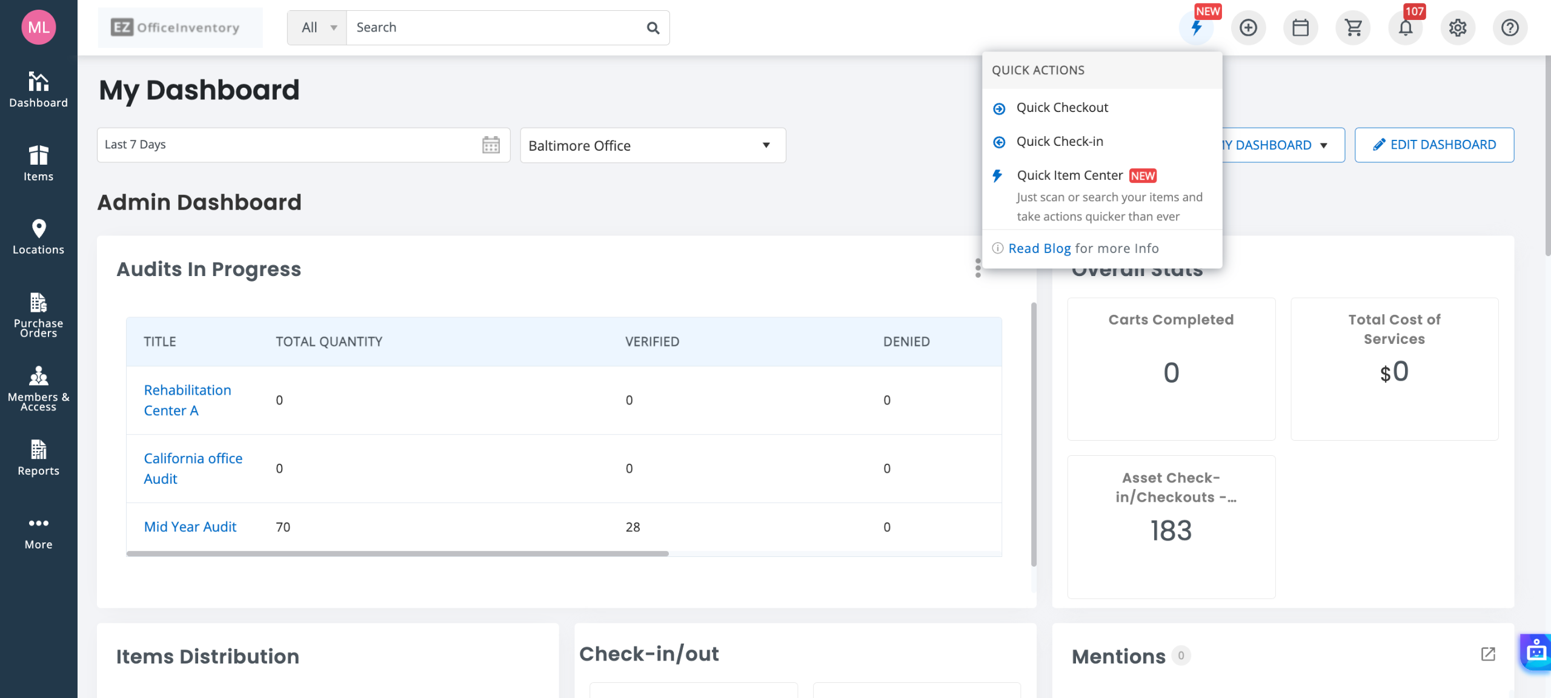Open Purchase Orders in sidebar
The width and height of the screenshot is (1551, 698).
[x=38, y=315]
